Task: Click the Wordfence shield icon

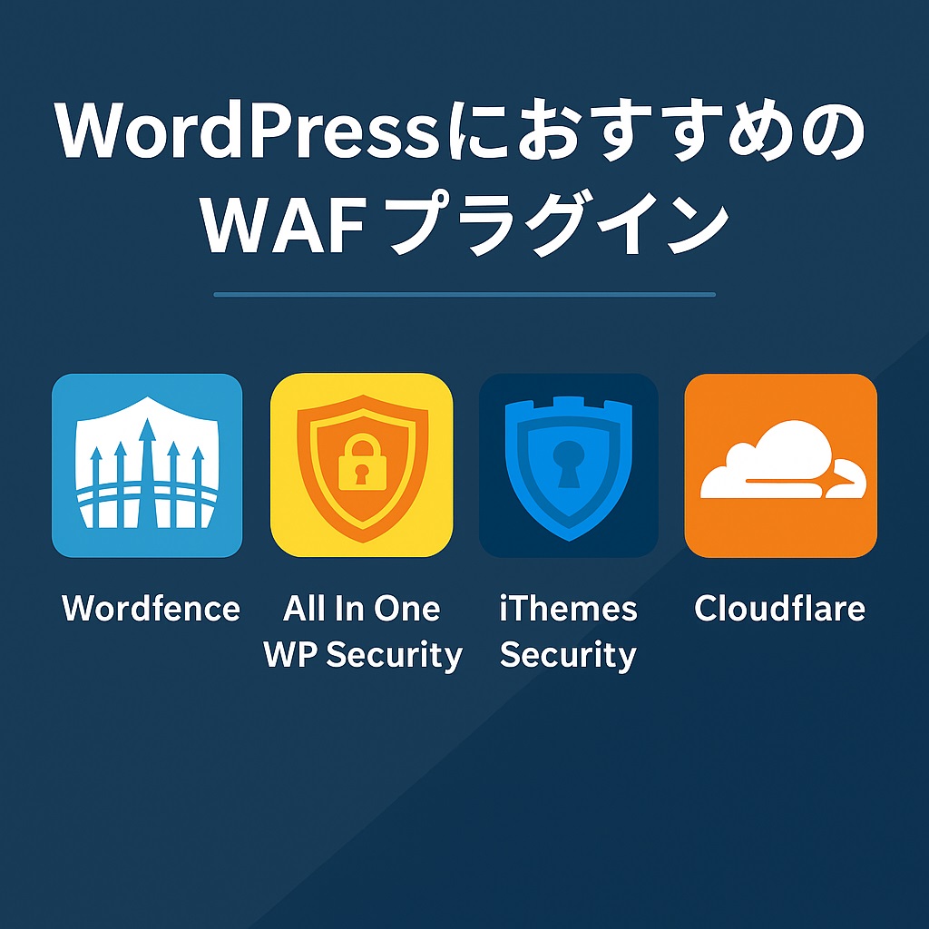Action: (147, 465)
